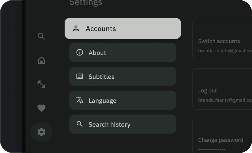Open the Language text label
Screen dimensions: 252x153
102,101
